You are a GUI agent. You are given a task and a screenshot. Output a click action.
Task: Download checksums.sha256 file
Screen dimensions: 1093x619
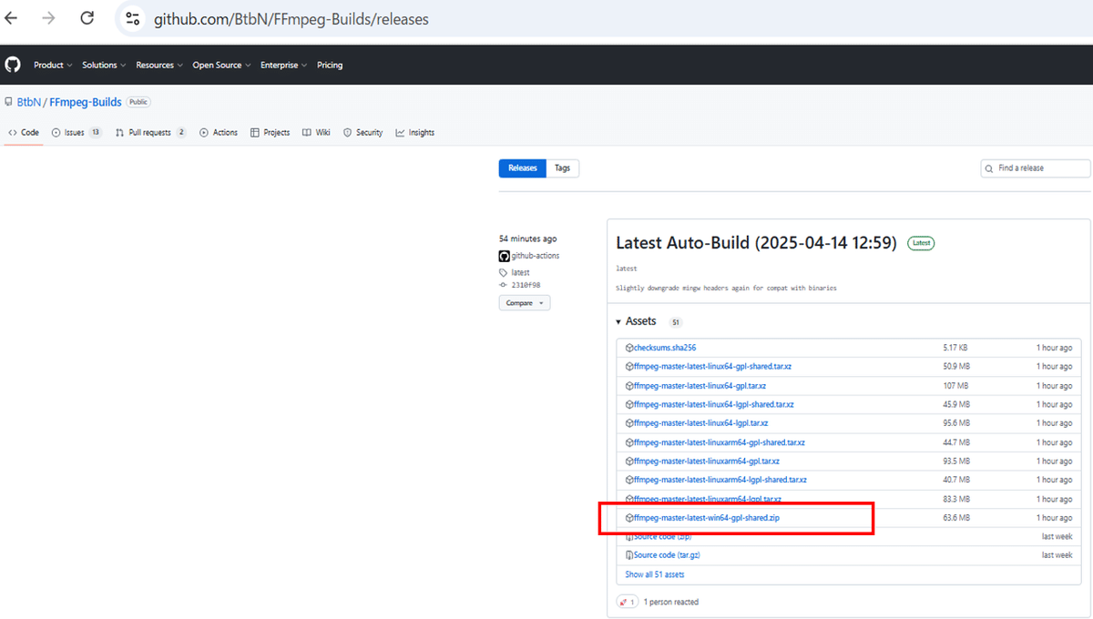coord(665,348)
